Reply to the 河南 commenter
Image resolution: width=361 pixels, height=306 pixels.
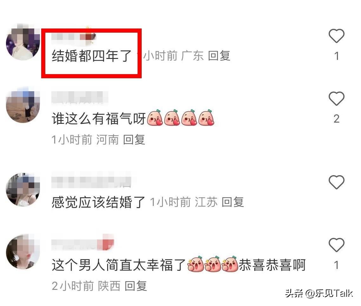[134, 140]
